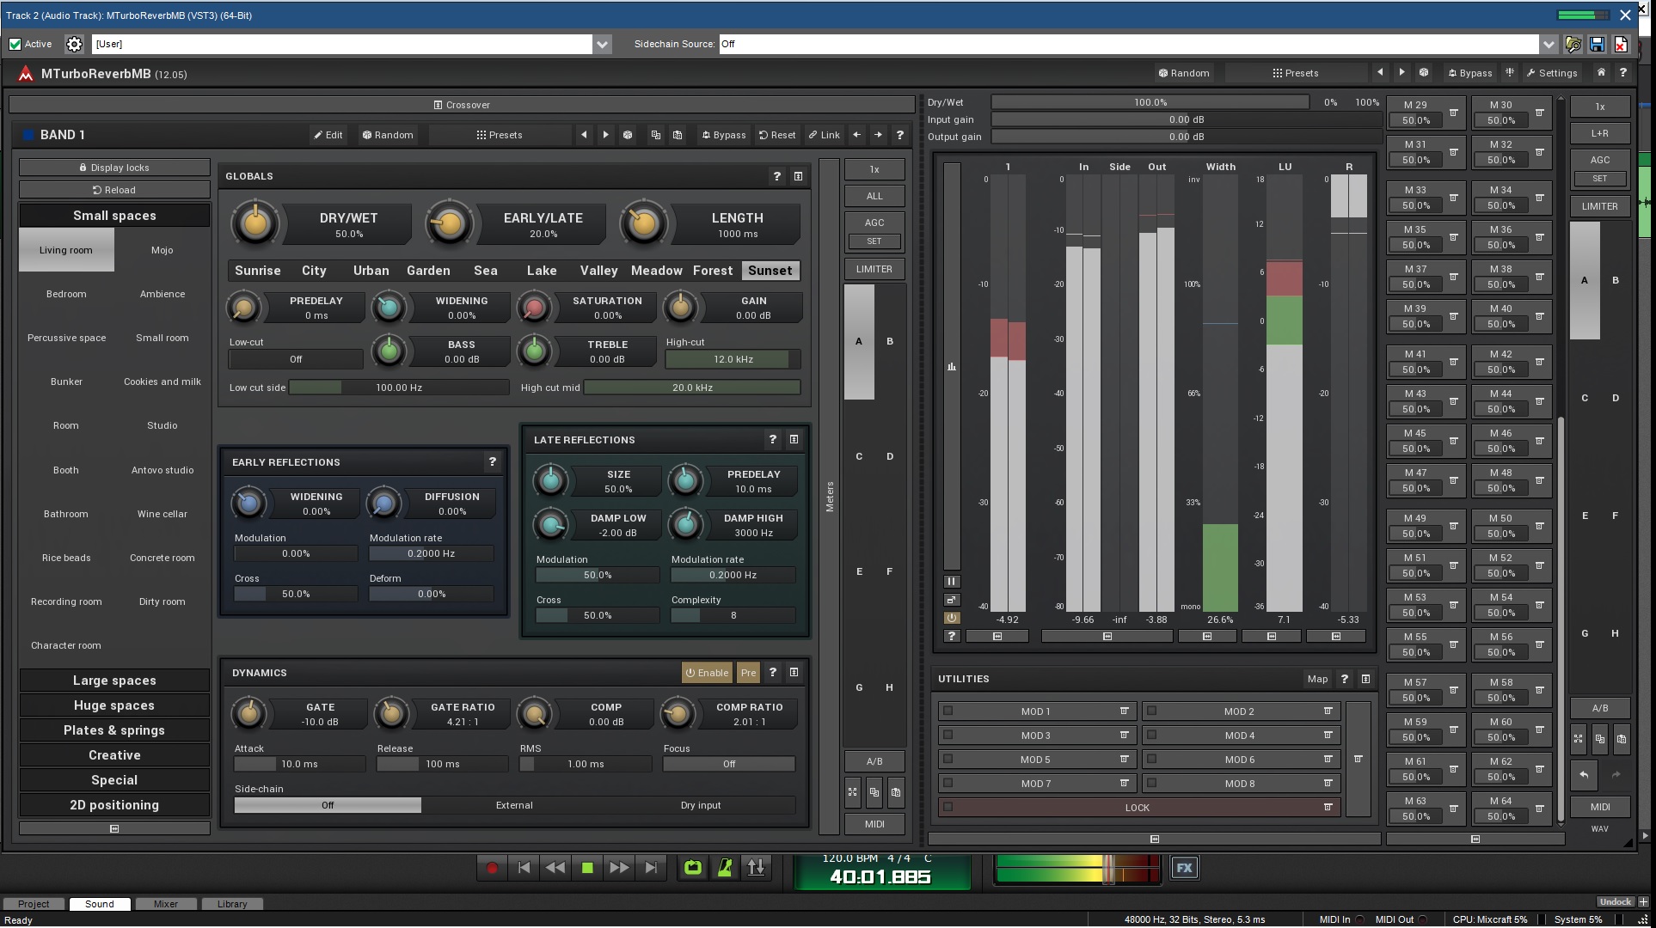The image size is (1656, 928).
Task: Open the preset name dropdown arrow
Action: click(x=602, y=44)
